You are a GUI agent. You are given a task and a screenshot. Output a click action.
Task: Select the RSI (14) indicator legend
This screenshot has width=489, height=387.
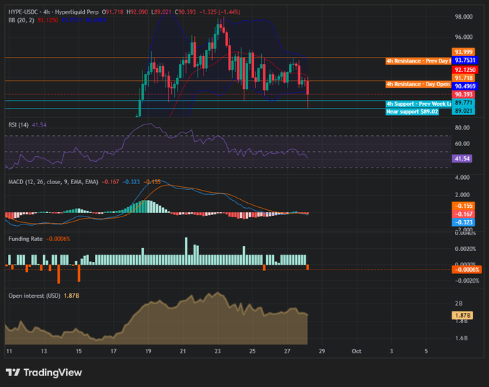[x=19, y=125]
